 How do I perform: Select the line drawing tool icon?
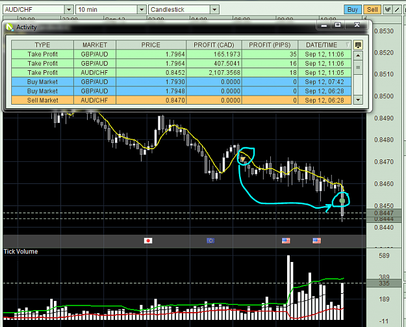(x=397, y=10)
